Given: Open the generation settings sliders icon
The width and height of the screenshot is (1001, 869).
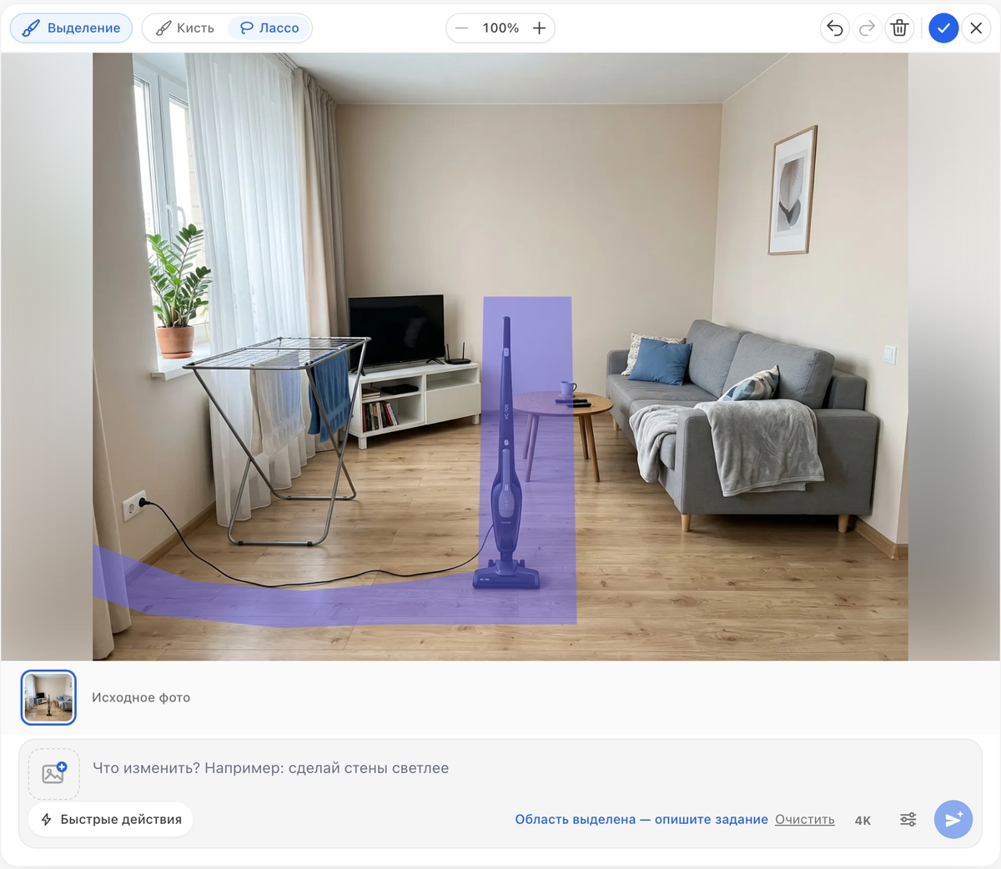Looking at the screenshot, I should click(908, 820).
